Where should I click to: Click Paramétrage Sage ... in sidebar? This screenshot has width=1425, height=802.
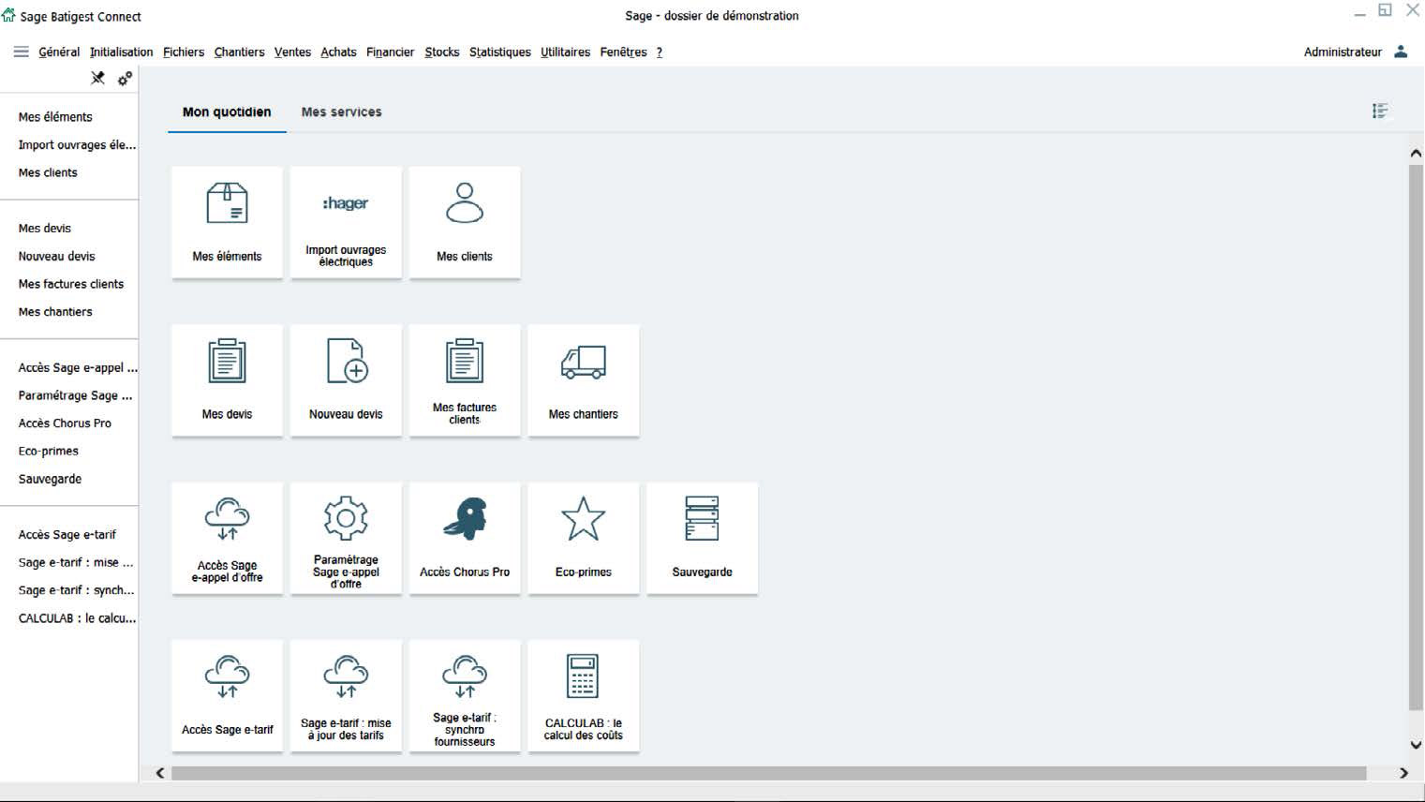click(x=75, y=395)
